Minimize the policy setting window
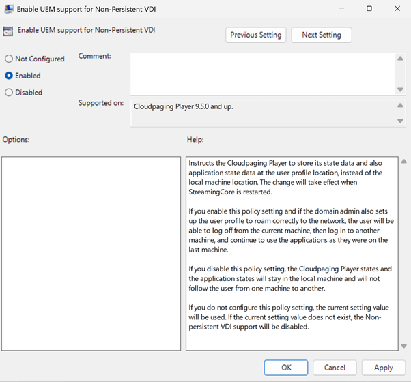The image size is (411, 382). pyautogui.click(x=340, y=9)
